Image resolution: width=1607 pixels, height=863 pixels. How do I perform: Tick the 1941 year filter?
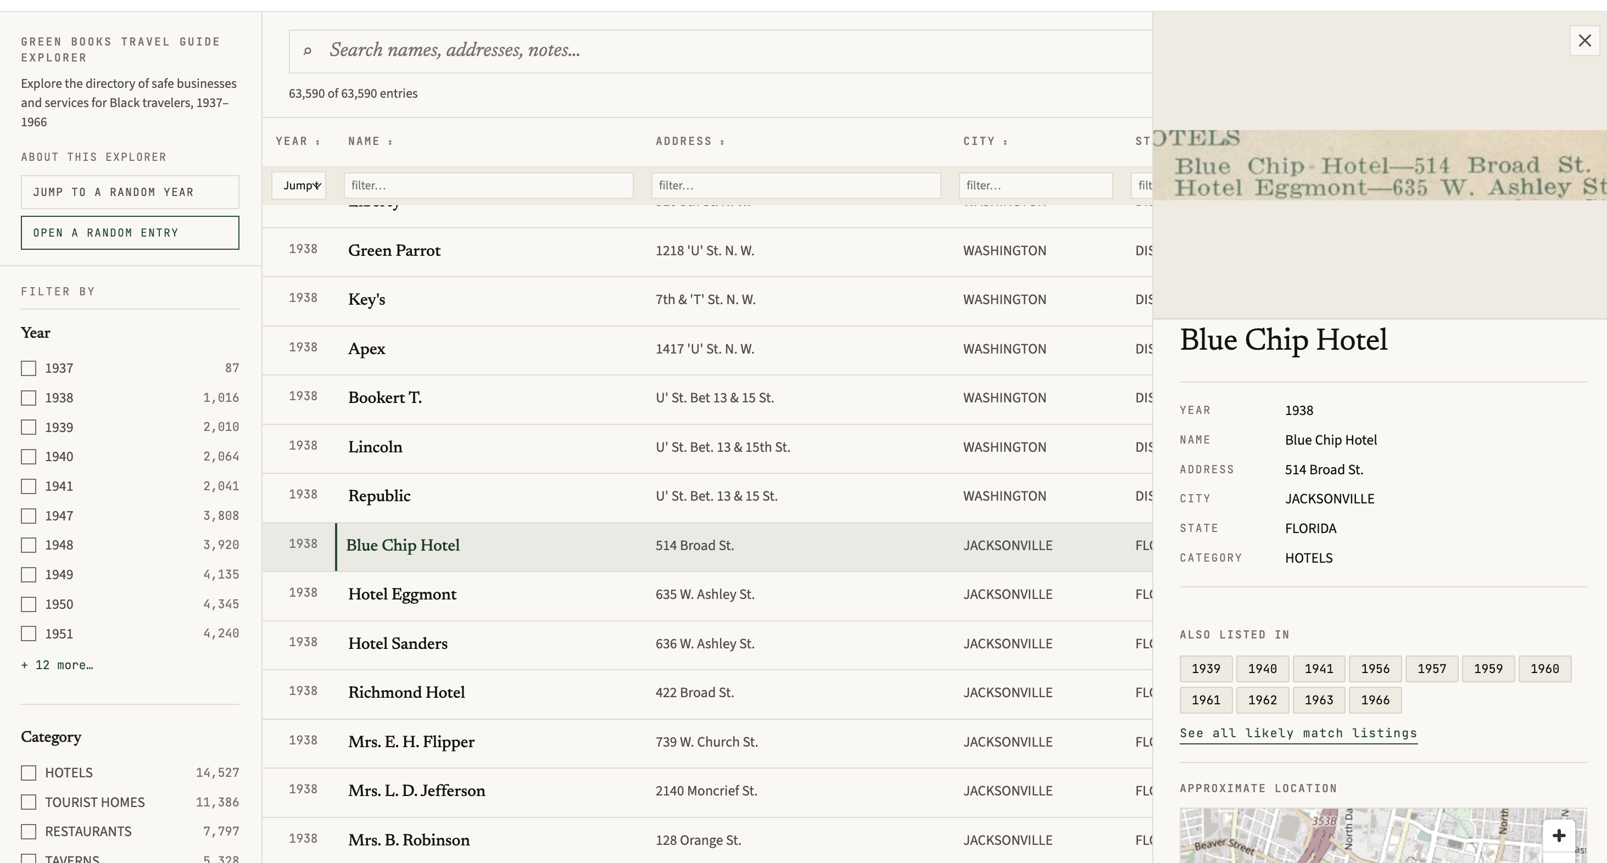(x=29, y=486)
